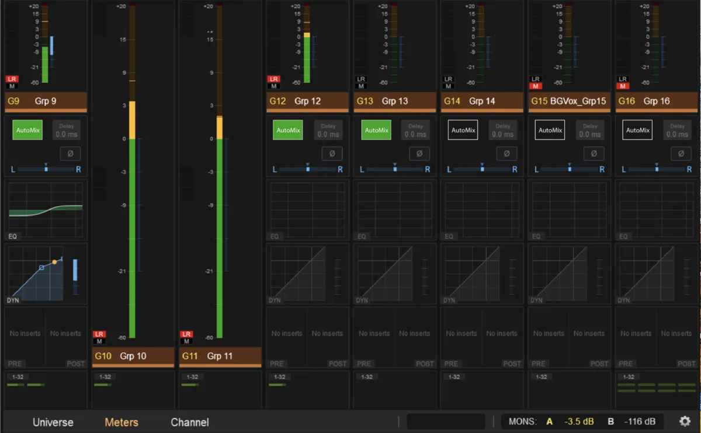Toggle the LR assignment on Grp 10
701x433 pixels.
click(99, 334)
